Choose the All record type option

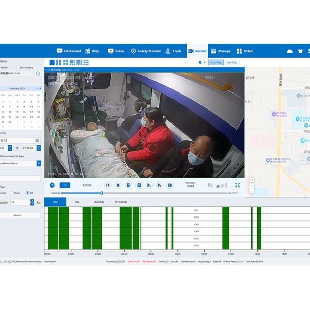pos(27,193)
